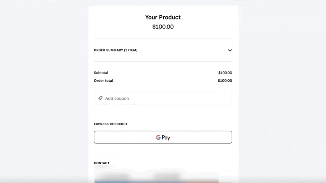This screenshot has width=326, height=183.
Task: Click the word Pay in the GPay button
Action: click(166, 138)
